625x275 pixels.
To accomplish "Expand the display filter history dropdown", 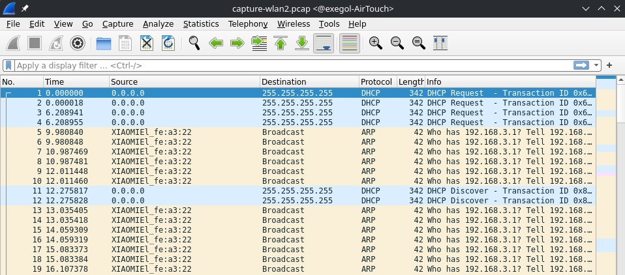I will [x=596, y=65].
